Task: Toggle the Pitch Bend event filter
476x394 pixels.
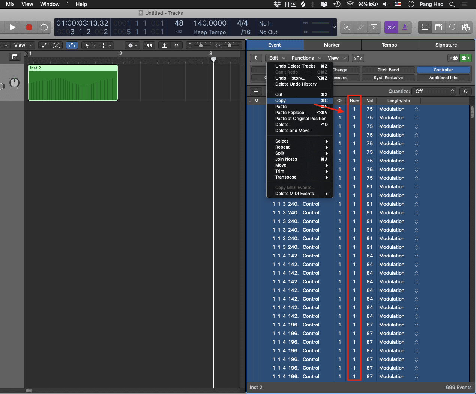Action: click(x=388, y=70)
